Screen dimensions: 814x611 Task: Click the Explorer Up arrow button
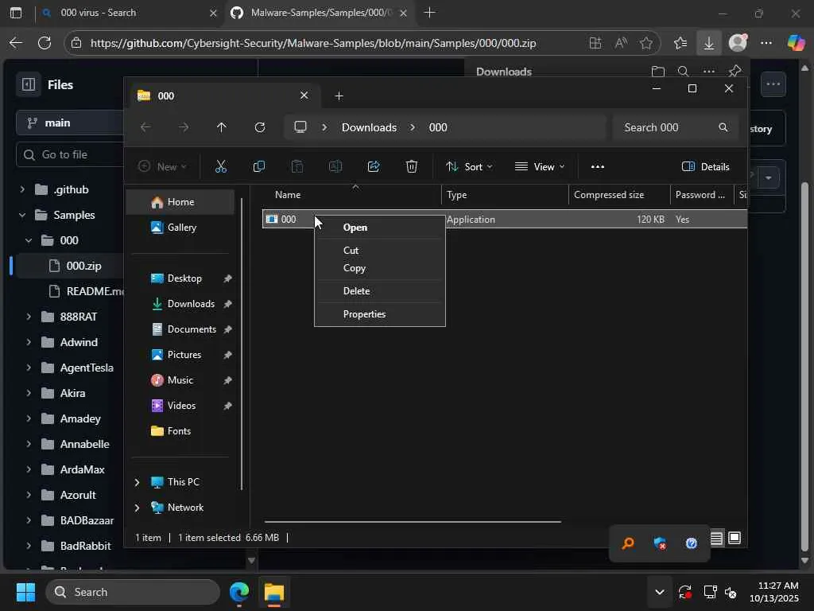tap(222, 127)
